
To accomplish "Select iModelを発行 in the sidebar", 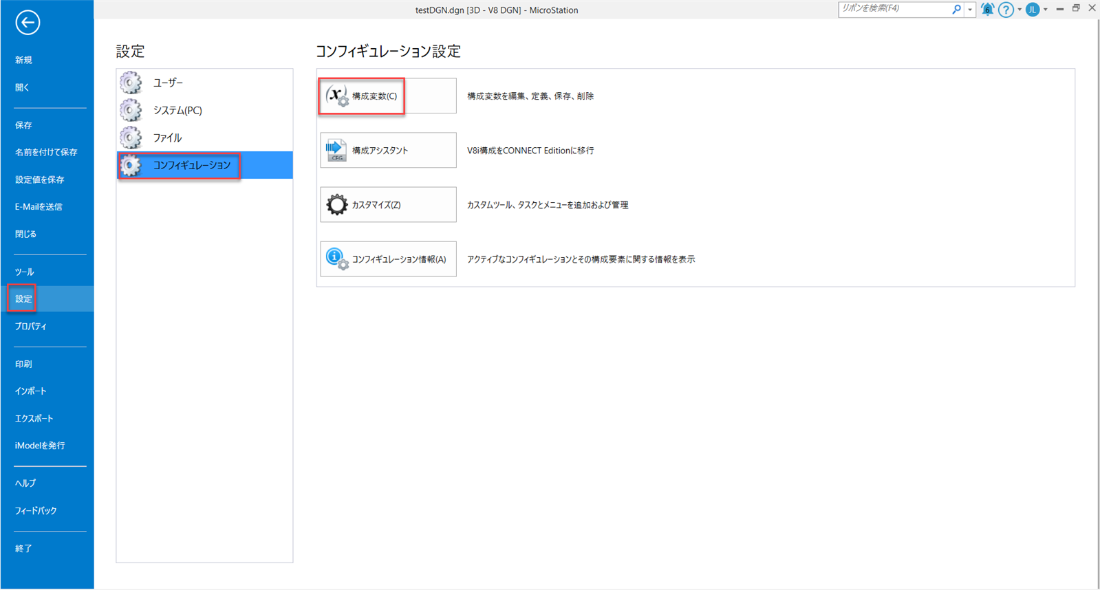I will pyautogui.click(x=47, y=445).
